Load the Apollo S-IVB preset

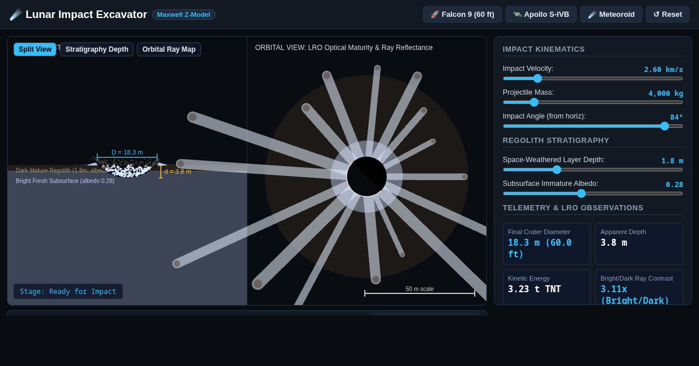[x=541, y=15]
